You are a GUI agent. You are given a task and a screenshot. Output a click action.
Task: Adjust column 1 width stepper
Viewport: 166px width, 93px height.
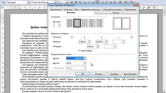point(89,42)
